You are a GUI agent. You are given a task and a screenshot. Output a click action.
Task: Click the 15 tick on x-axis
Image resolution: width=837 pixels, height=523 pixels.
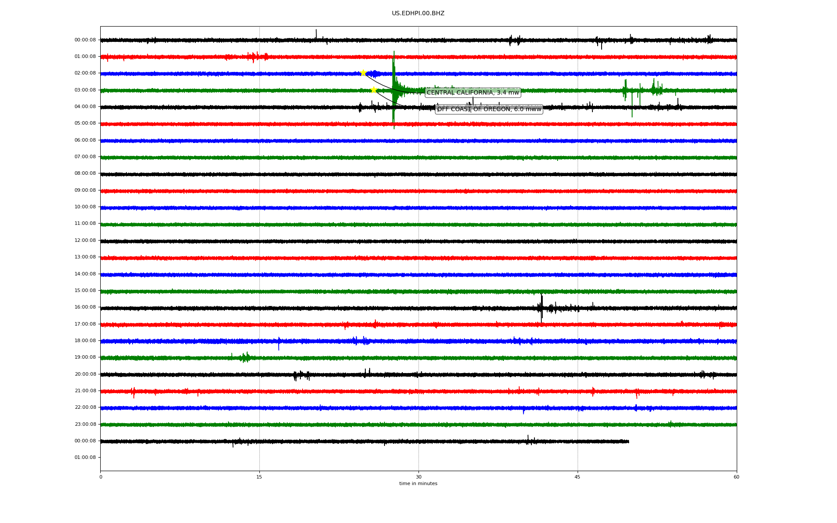(x=259, y=477)
